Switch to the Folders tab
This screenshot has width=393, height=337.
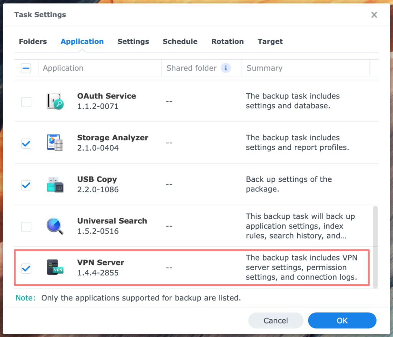(x=33, y=42)
